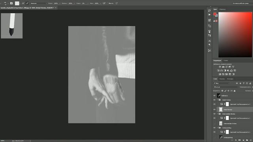Open the Brush settings panel icon
Viewport: 253px width, 142px height.
click(x=210, y=35)
